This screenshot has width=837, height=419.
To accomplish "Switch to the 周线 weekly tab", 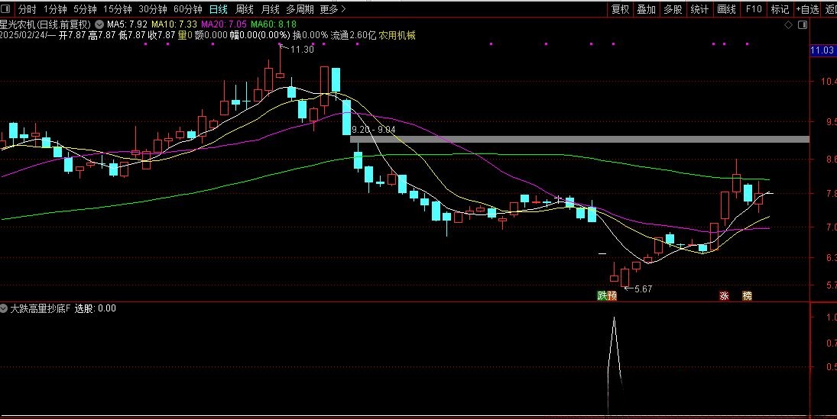I will pos(245,9).
